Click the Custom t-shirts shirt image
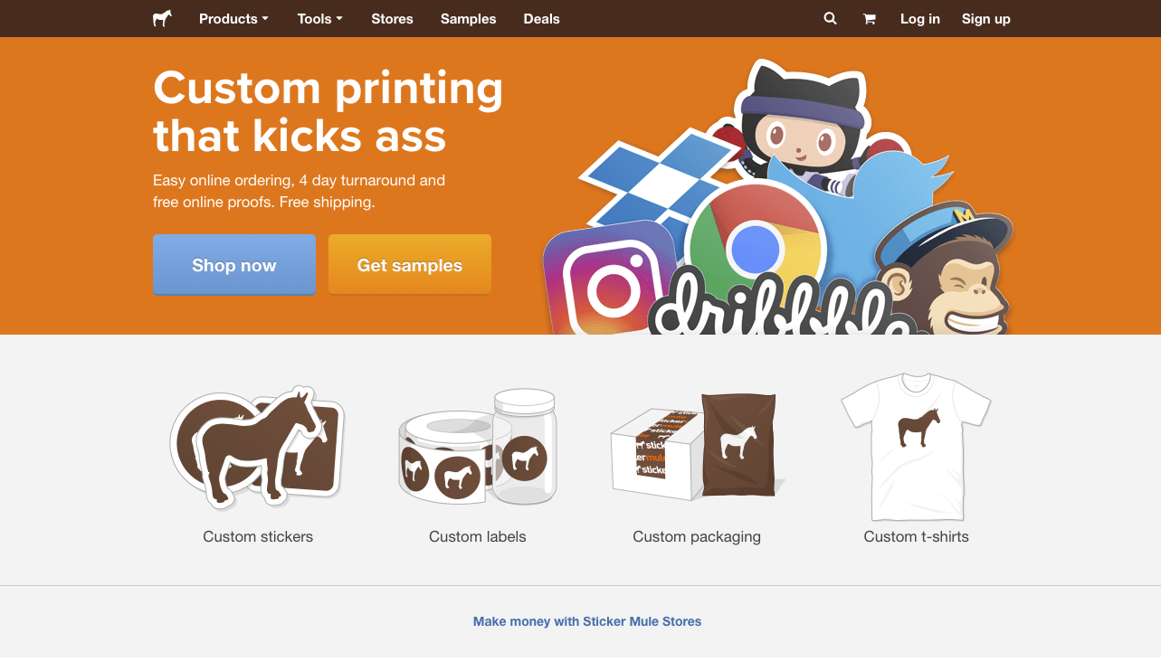The width and height of the screenshot is (1161, 662). (916, 448)
